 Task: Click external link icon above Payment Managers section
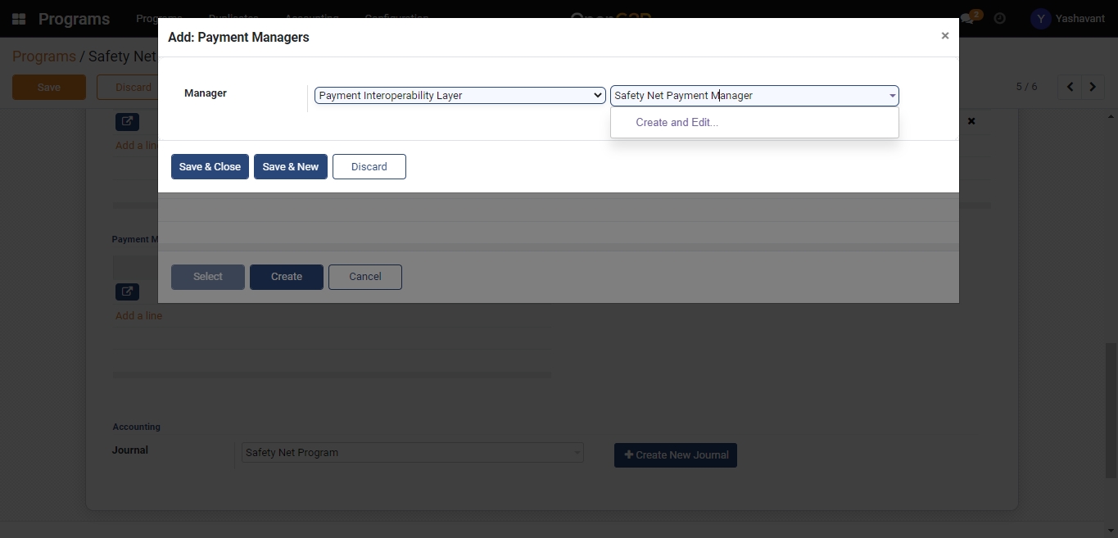pyautogui.click(x=127, y=122)
